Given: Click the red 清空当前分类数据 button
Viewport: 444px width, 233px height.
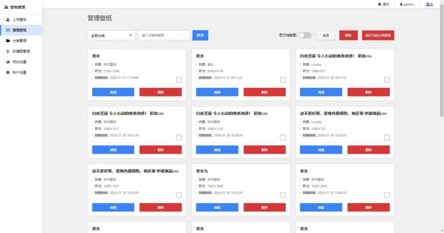Looking at the screenshot, I should coord(378,35).
